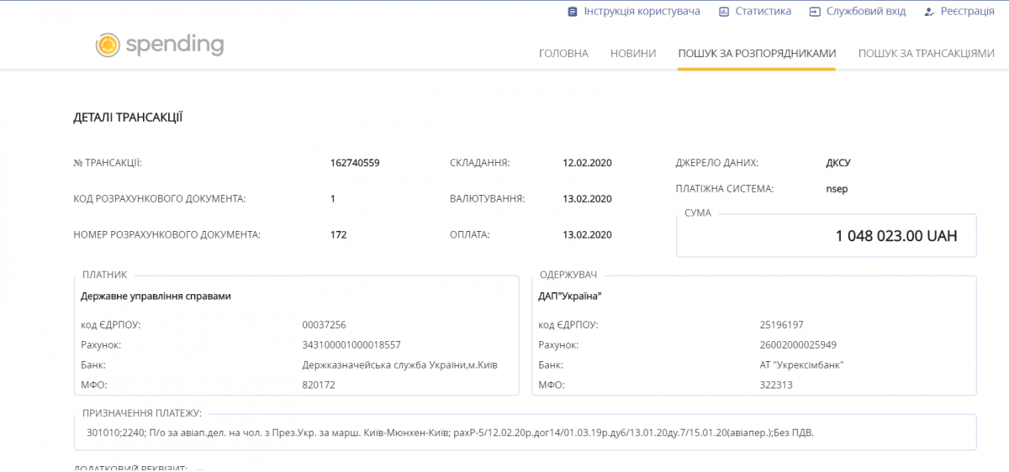
Task: Select ПОШУК ЗА РОЗПОРЯДНИКАМИ tab
Action: tap(757, 53)
